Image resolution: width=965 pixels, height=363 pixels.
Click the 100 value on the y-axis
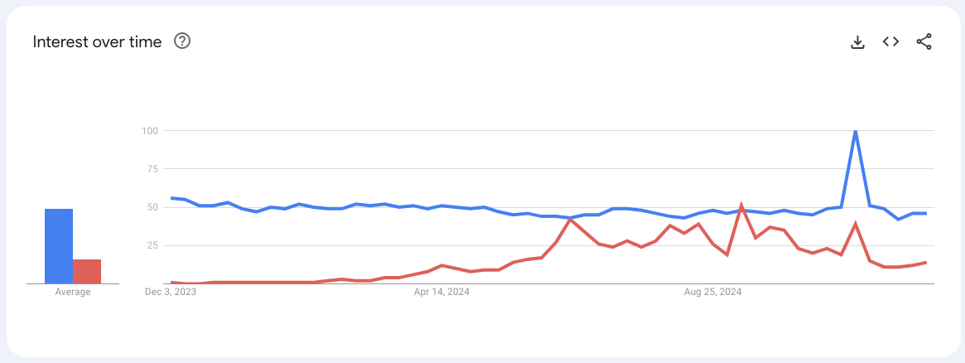tap(150, 131)
